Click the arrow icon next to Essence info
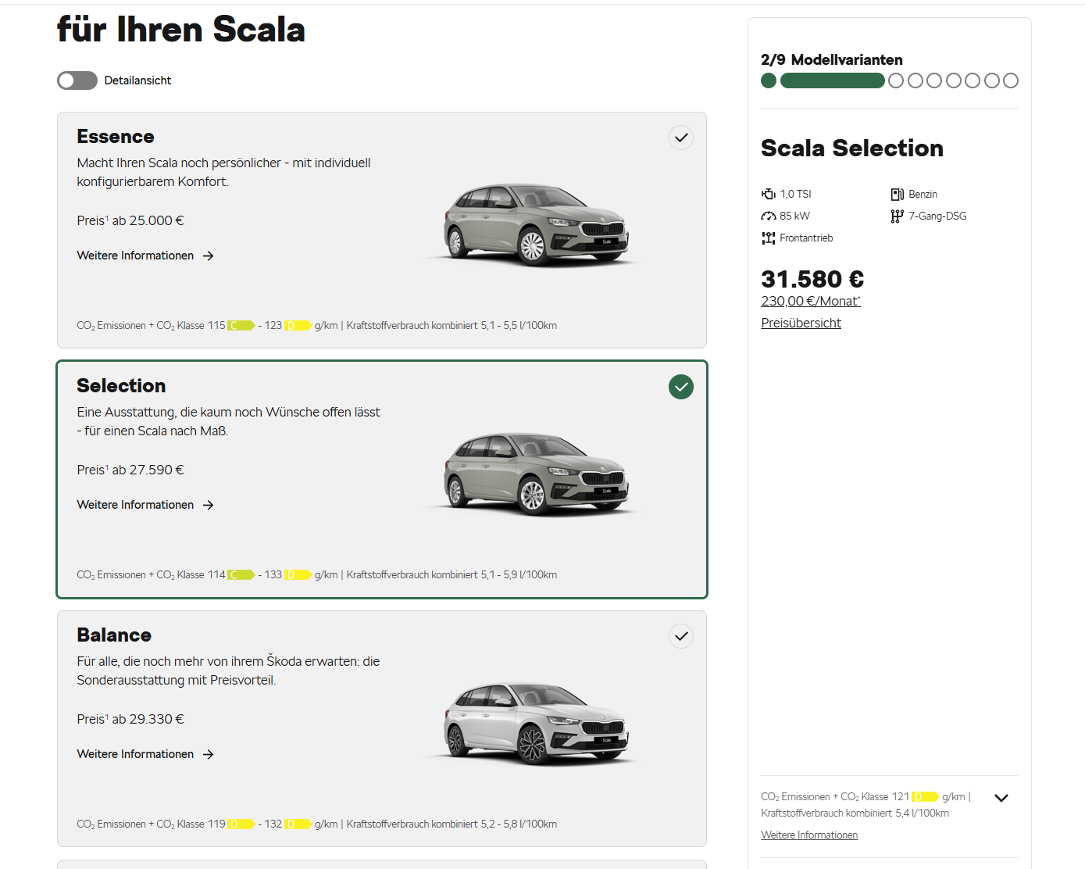Screen dimensions: 1085x869 point(209,256)
